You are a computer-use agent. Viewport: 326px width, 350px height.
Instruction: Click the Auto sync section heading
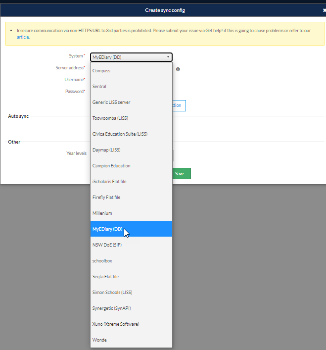coord(18,116)
